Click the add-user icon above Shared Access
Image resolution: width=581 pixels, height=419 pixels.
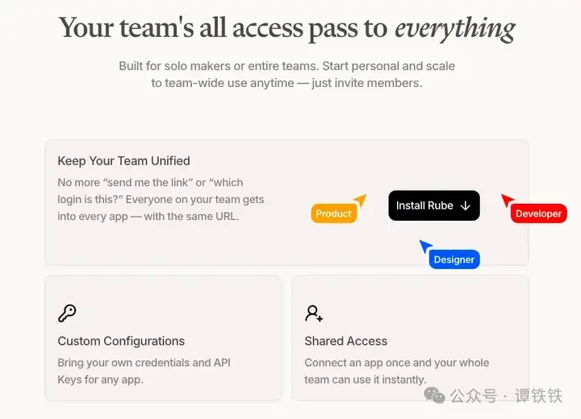(314, 313)
